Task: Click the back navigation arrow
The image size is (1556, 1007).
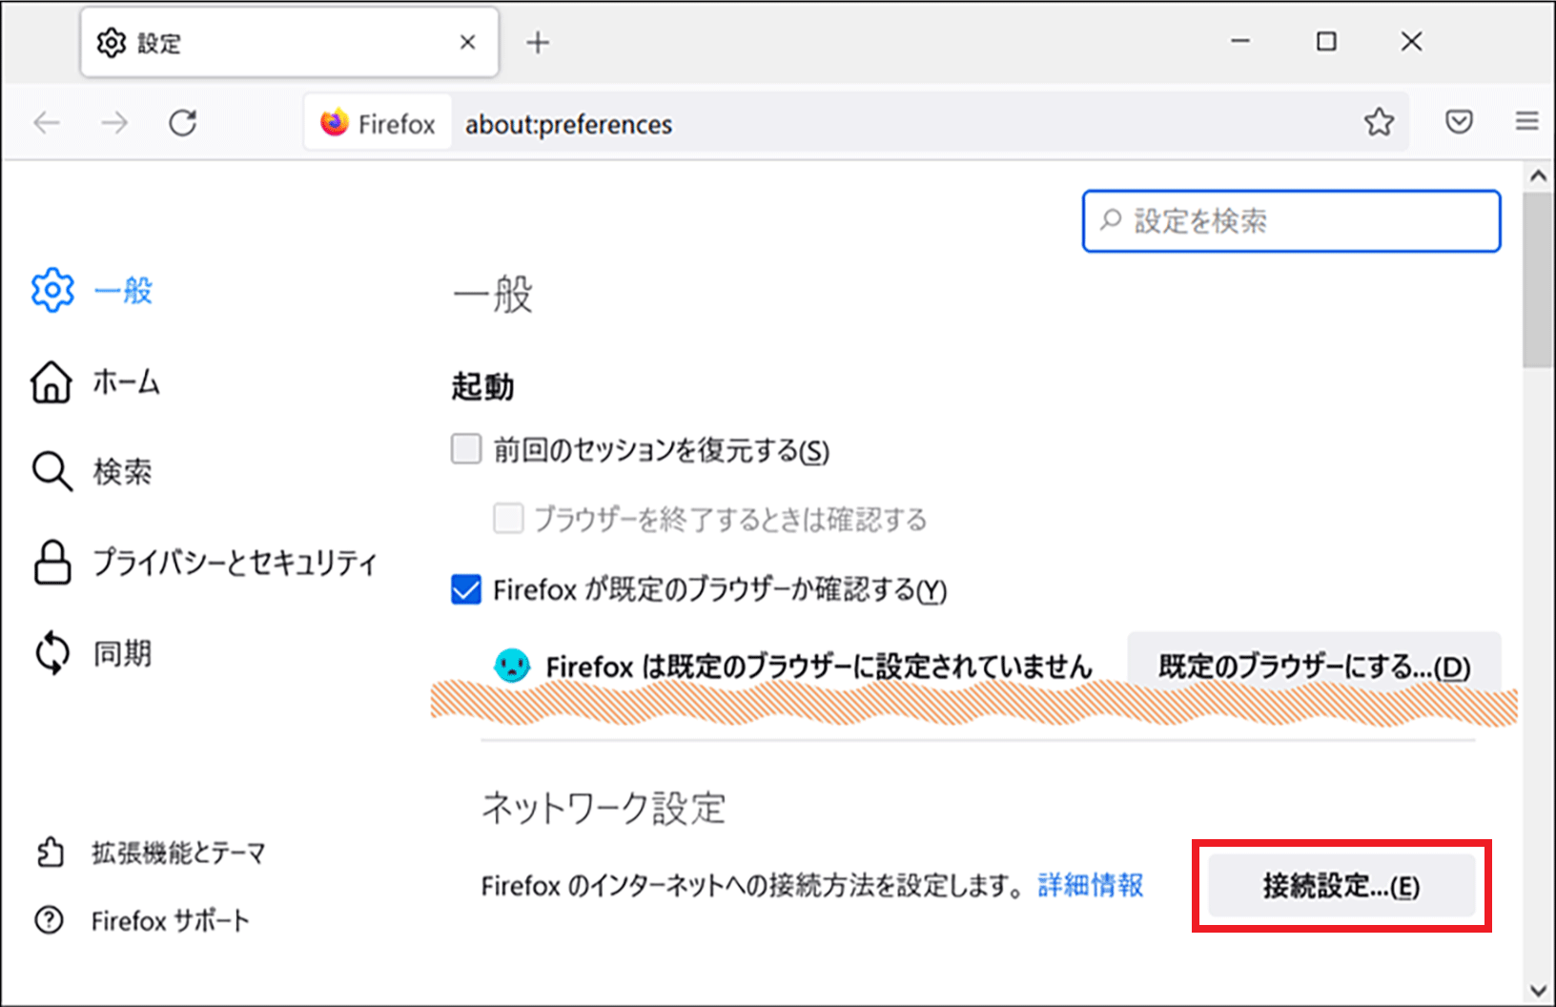Action: point(47,123)
